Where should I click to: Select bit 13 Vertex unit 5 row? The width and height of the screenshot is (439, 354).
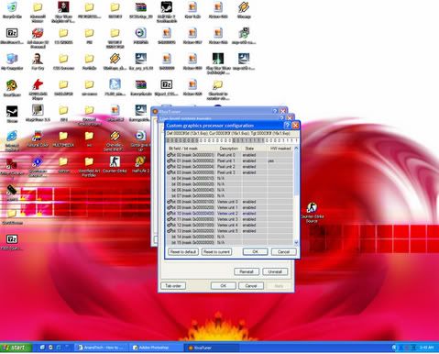[229, 231]
